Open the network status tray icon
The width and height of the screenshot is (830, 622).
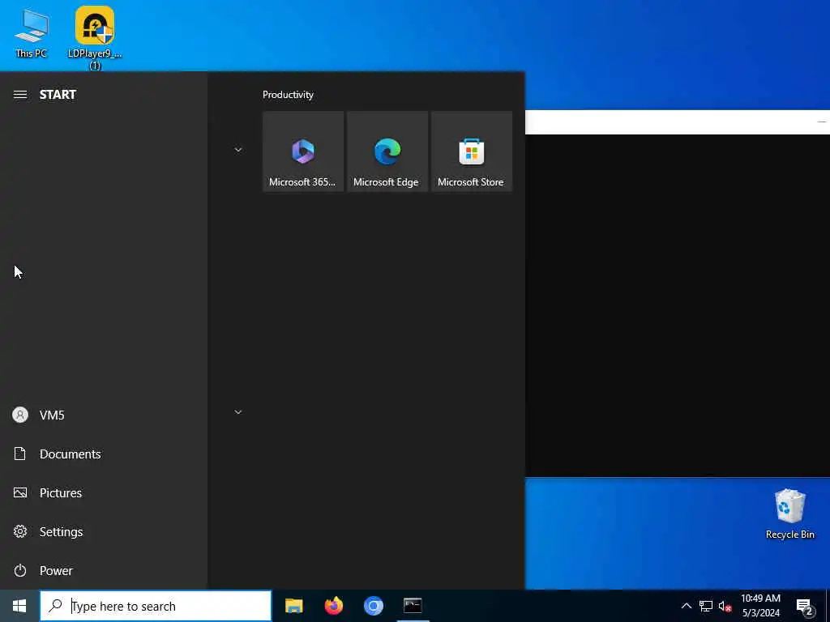coord(706,606)
